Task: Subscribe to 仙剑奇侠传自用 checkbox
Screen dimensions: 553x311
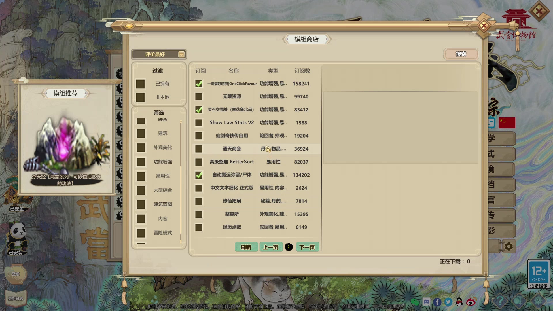Action: pos(199,136)
